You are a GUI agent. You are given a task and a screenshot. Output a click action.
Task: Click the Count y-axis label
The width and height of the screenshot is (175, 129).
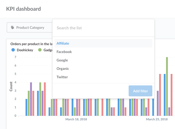(11, 86)
